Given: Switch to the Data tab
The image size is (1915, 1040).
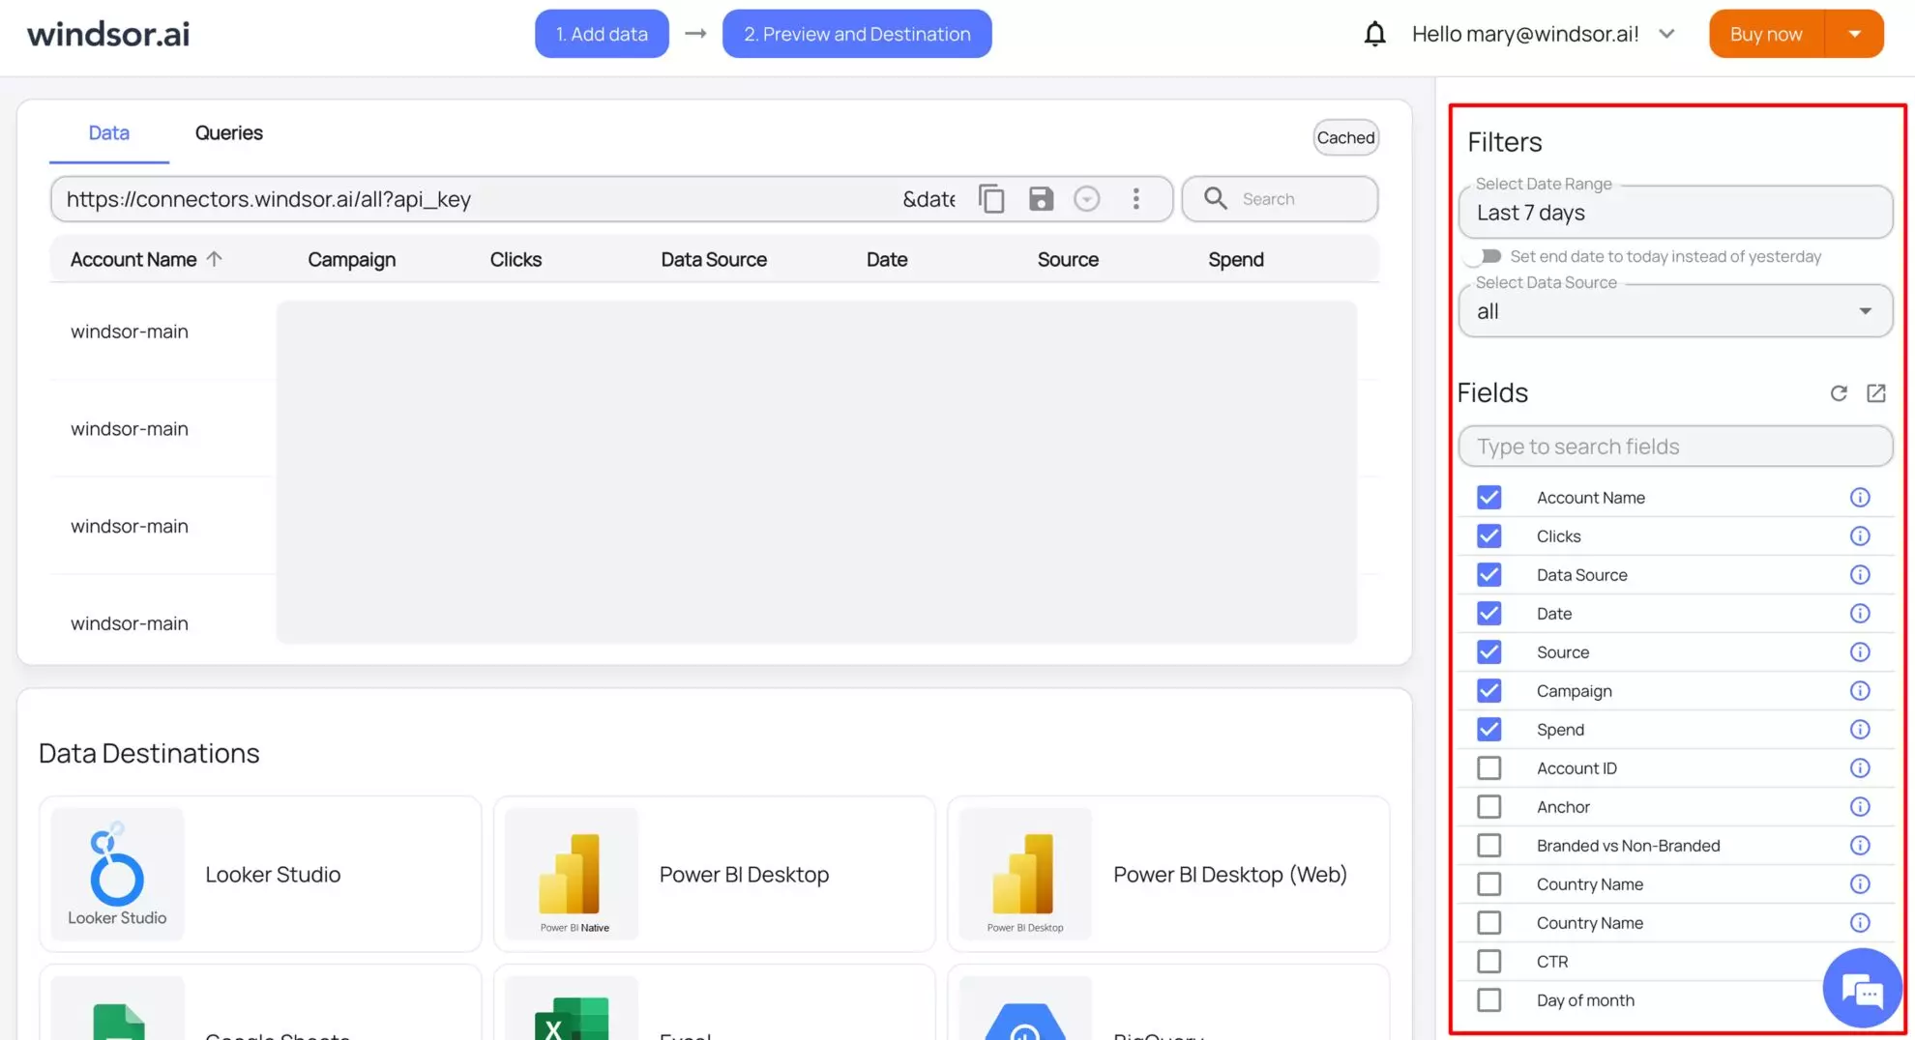Looking at the screenshot, I should pos(108,133).
